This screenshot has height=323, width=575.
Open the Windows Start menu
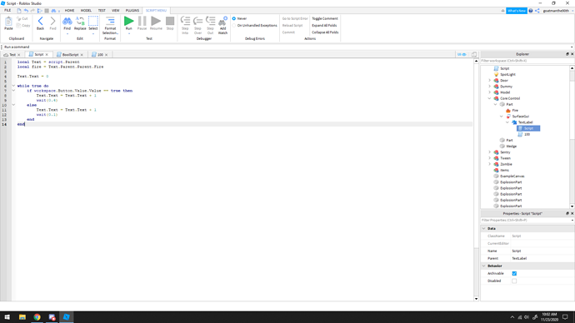pos(7,317)
